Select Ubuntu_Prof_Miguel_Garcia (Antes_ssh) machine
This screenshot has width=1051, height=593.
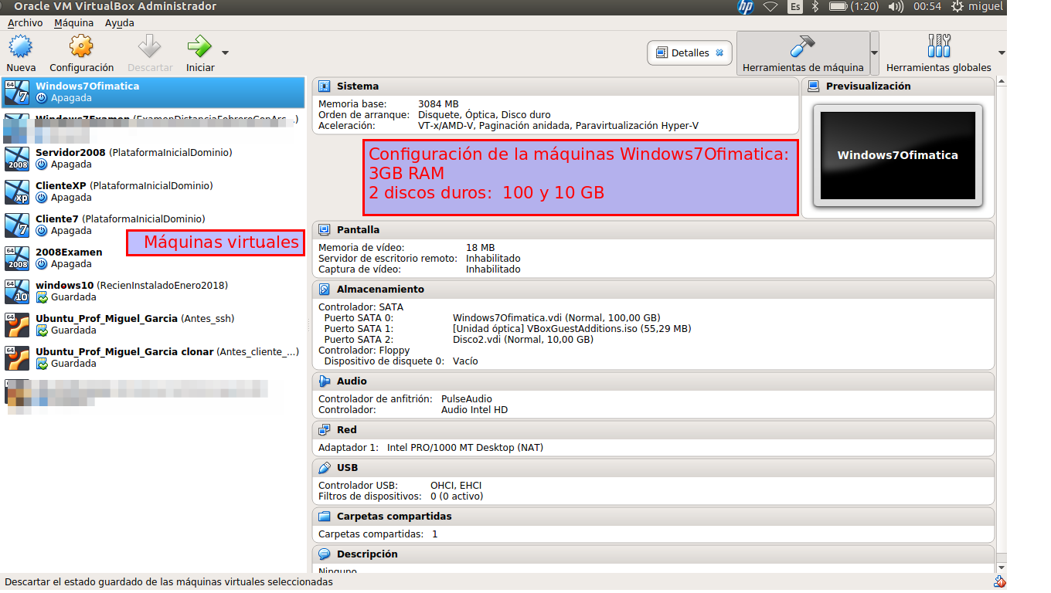coord(153,324)
